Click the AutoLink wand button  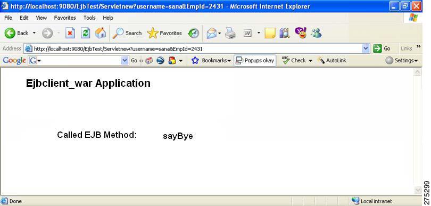pyautogui.click(x=331, y=61)
